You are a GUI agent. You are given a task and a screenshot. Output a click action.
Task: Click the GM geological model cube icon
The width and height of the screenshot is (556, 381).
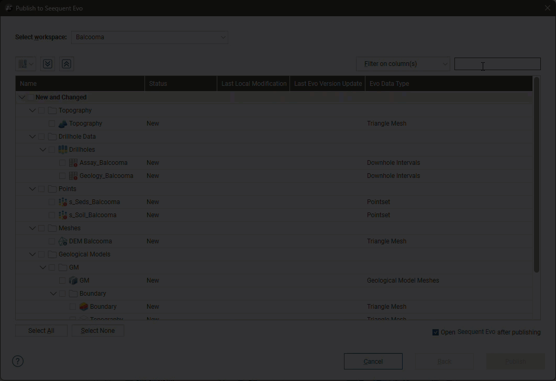tap(73, 281)
